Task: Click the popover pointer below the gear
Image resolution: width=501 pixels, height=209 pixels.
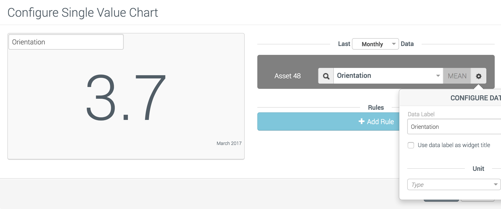Action: [x=478, y=87]
